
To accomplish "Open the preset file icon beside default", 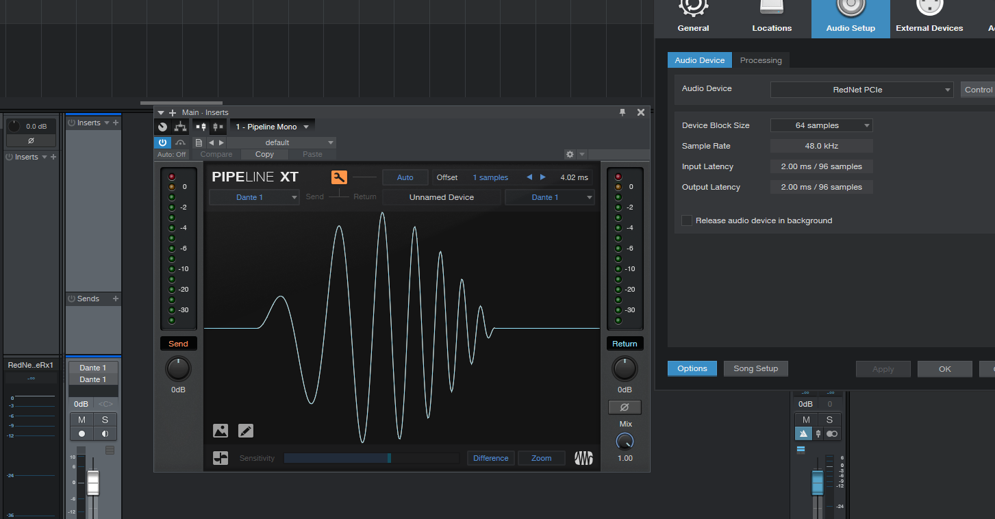I will (199, 142).
